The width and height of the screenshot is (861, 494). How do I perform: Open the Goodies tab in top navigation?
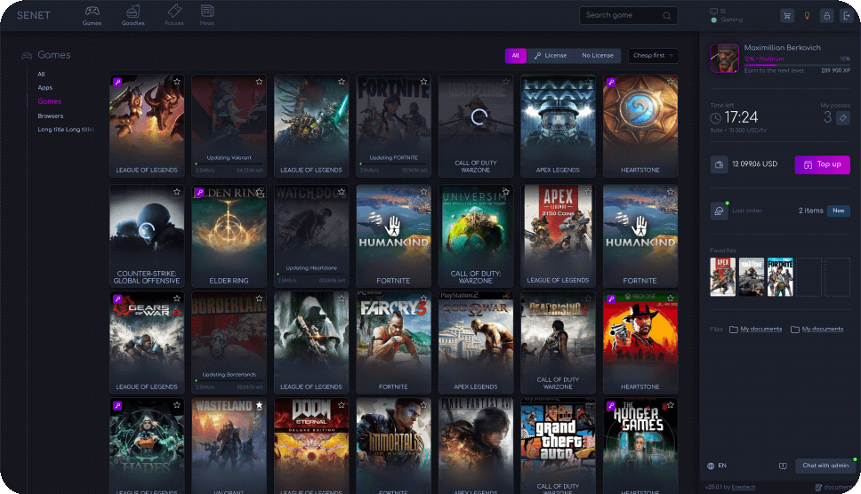click(133, 15)
